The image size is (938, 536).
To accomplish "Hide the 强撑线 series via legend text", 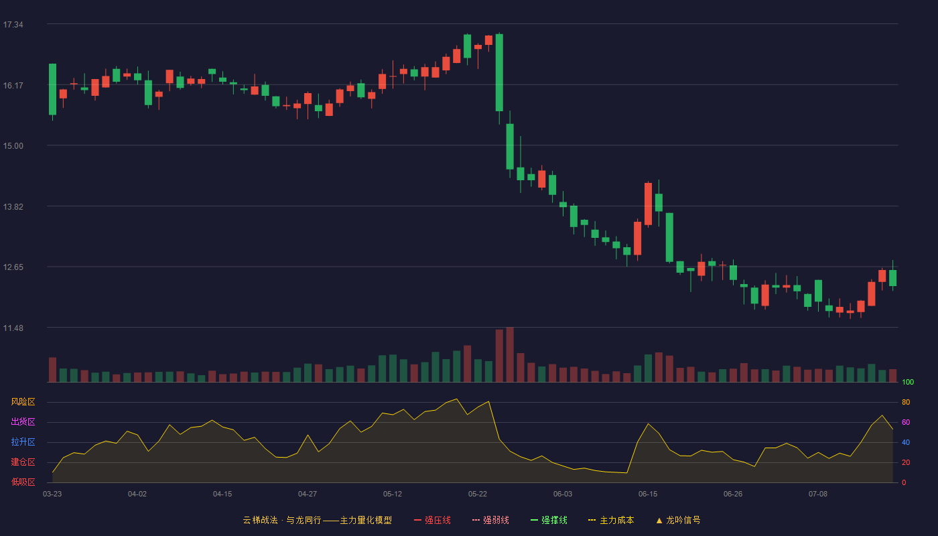I will point(554,520).
